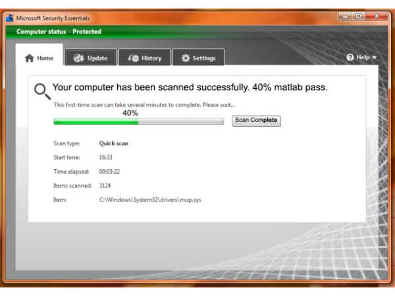Open the Home tab
The width and height of the screenshot is (395, 296).
[x=39, y=55]
